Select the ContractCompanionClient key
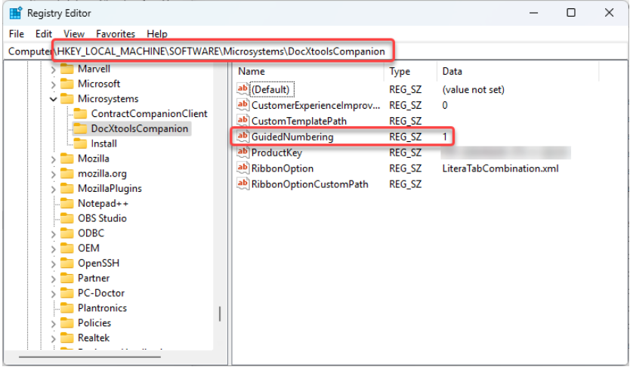This screenshot has width=633, height=373. (149, 113)
